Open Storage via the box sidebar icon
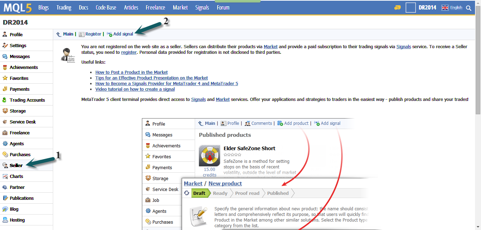The height and width of the screenshot is (230, 481). tap(5, 111)
